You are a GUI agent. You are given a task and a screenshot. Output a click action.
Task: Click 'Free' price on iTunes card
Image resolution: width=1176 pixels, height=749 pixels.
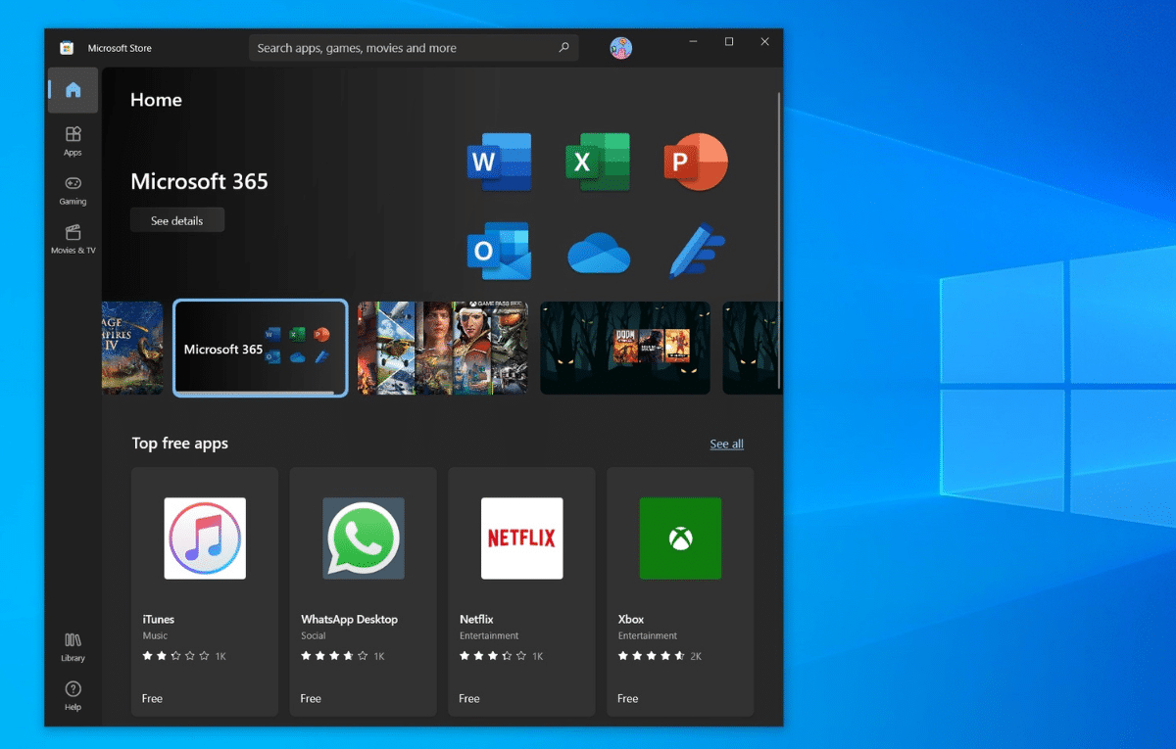pos(152,698)
